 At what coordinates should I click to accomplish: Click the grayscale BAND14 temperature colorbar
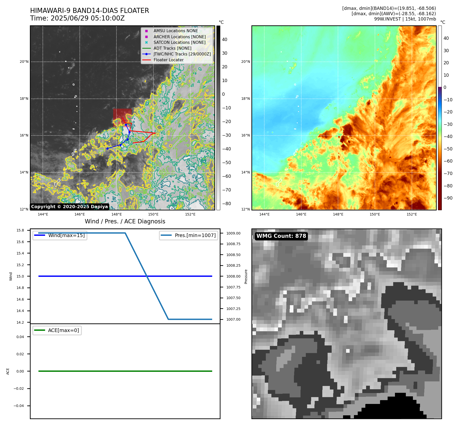pyautogui.click(x=218, y=118)
